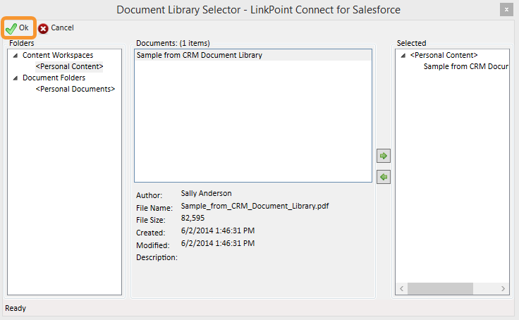Select Document Folders tree label
The height and width of the screenshot is (320, 519).
click(54, 78)
